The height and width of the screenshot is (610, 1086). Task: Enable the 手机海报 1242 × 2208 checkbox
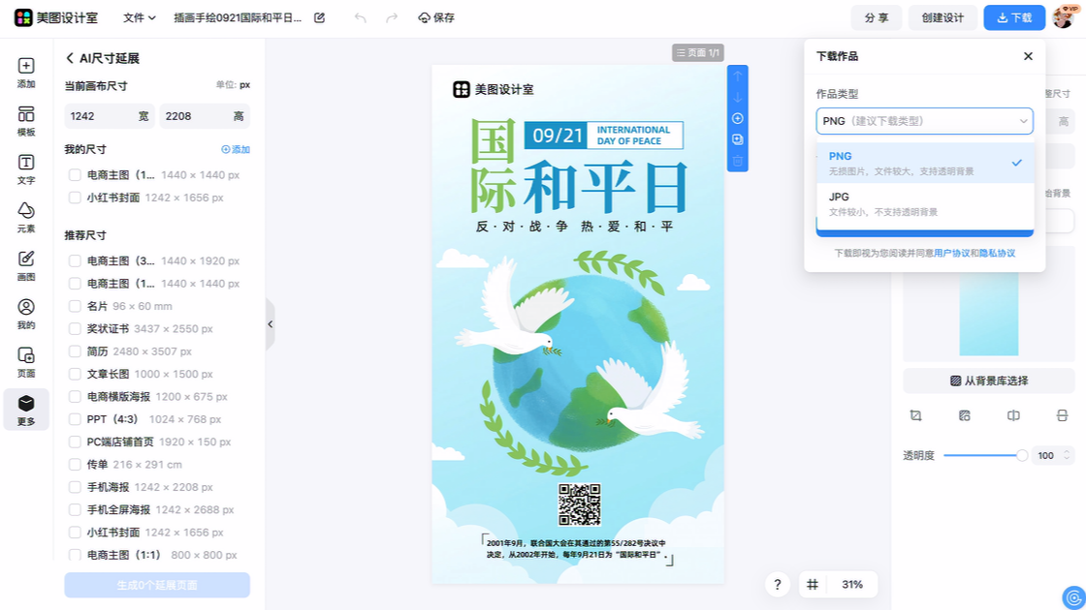(x=75, y=487)
